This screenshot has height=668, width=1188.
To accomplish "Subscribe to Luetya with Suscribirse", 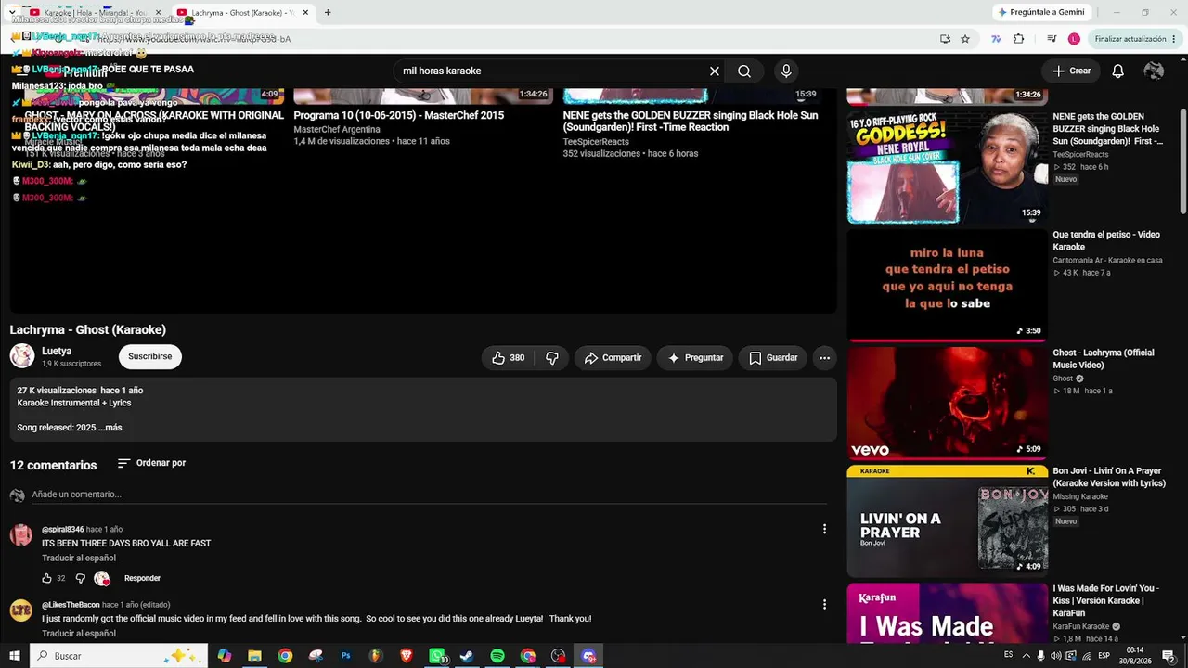I will (150, 357).
